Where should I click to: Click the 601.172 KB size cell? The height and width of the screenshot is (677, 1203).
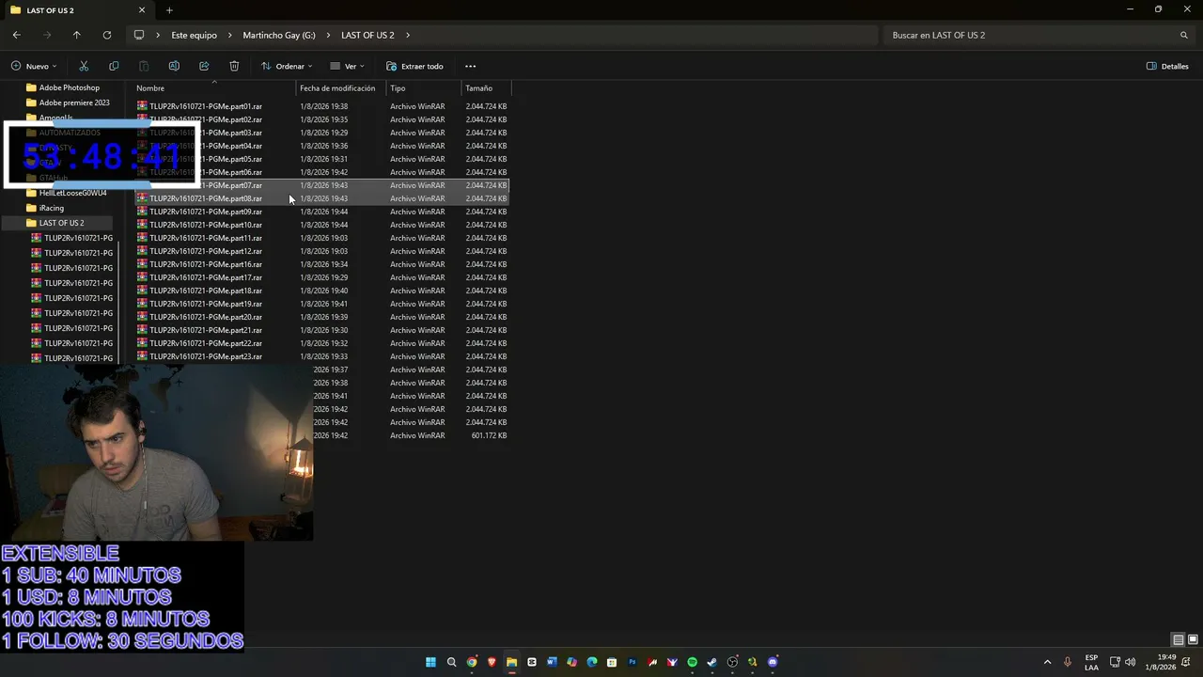pos(489,435)
